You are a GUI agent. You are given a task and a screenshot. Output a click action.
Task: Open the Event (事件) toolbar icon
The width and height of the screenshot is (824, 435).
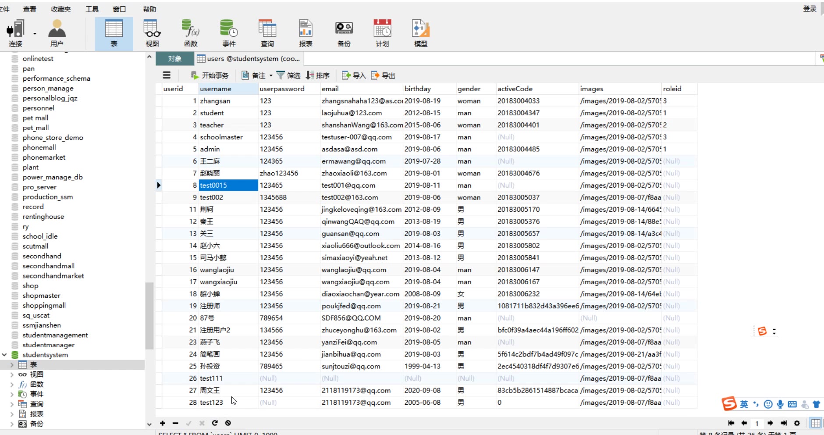coord(229,33)
